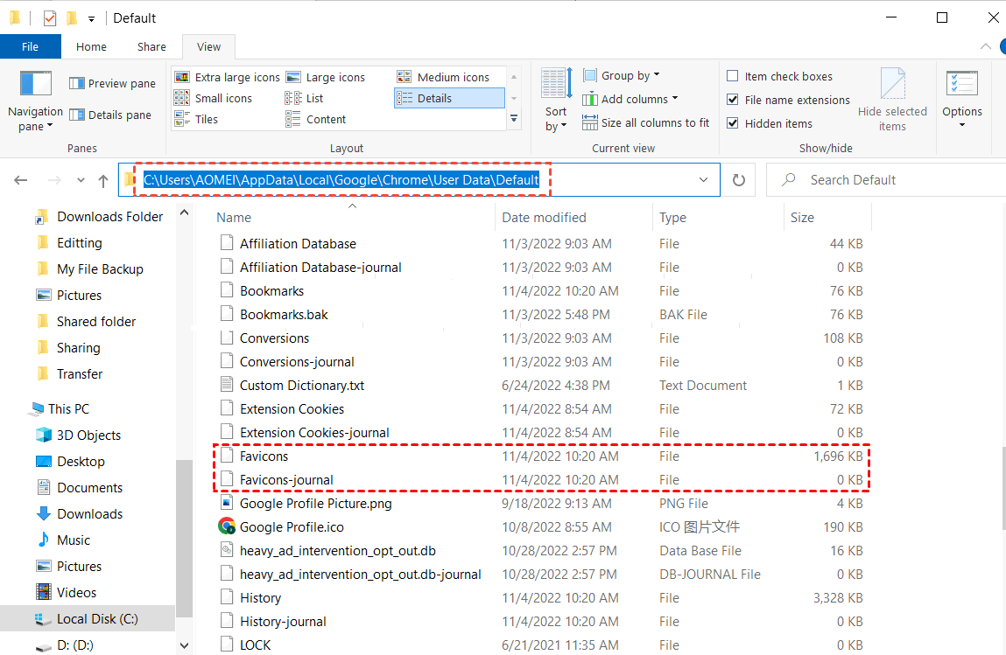This screenshot has height=655, width=1006.
Task: Open Explorer Options settings
Action: (x=962, y=99)
